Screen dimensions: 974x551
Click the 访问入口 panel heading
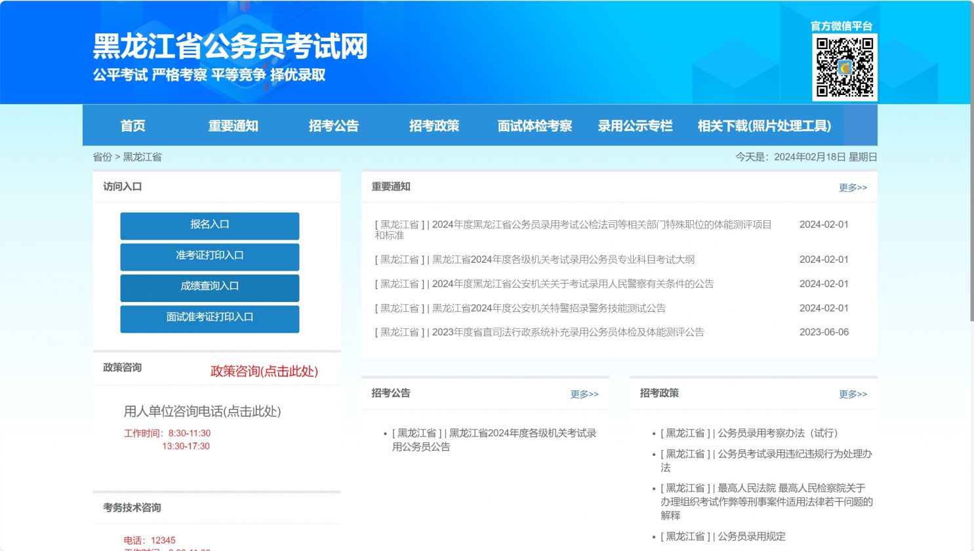123,187
